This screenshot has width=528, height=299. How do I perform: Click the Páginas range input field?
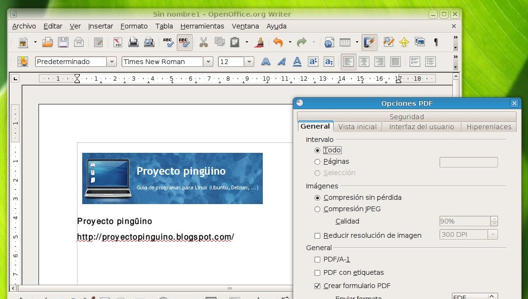(468, 162)
